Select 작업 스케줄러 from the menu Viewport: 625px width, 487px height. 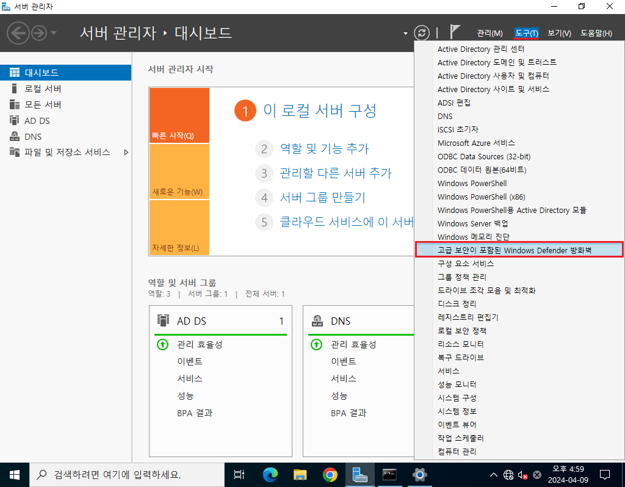[519, 438]
